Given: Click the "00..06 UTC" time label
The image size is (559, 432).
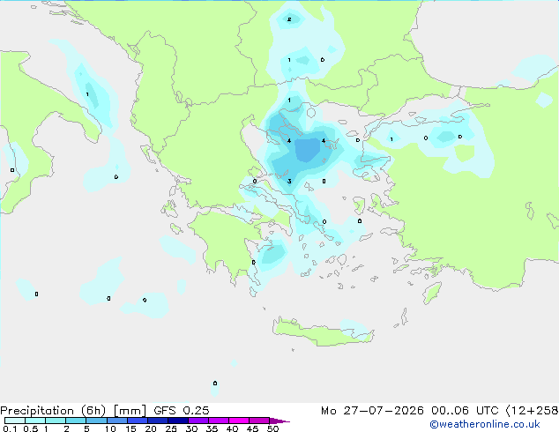Looking at the screenshot, I should [x=465, y=411].
